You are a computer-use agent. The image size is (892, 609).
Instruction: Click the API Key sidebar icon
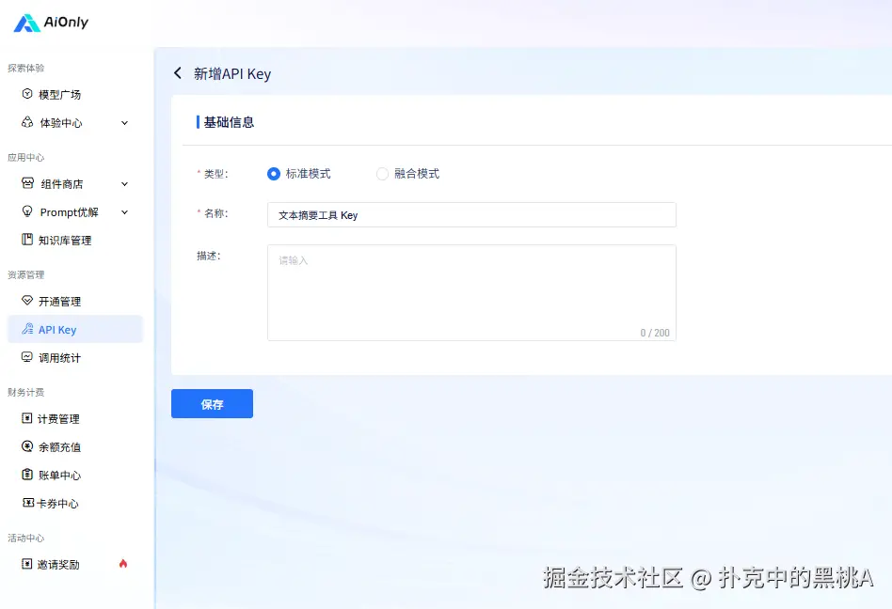coord(28,329)
